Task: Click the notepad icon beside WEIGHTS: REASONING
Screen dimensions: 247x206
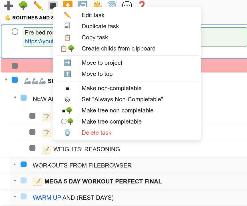Action: [x=46, y=149]
